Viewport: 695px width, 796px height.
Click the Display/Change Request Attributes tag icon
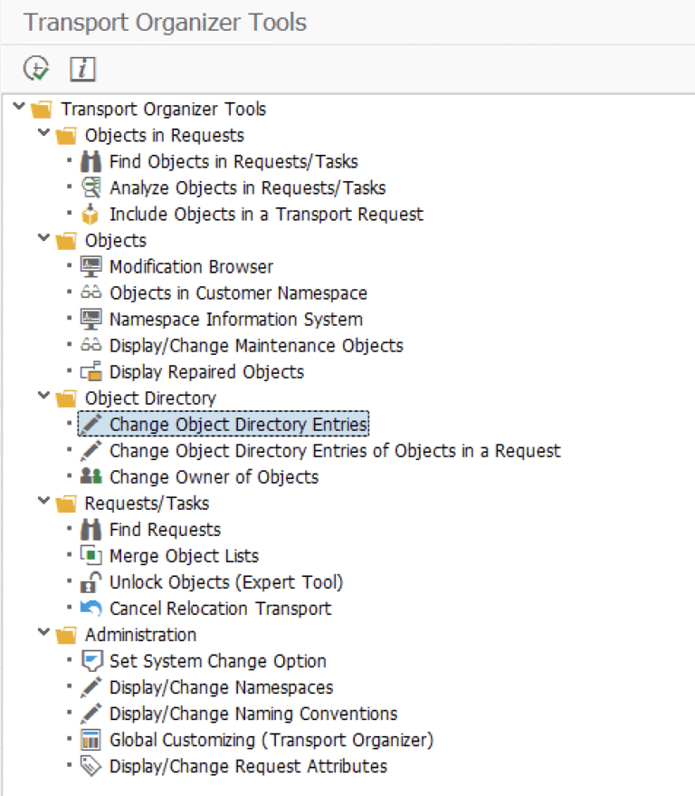click(94, 765)
